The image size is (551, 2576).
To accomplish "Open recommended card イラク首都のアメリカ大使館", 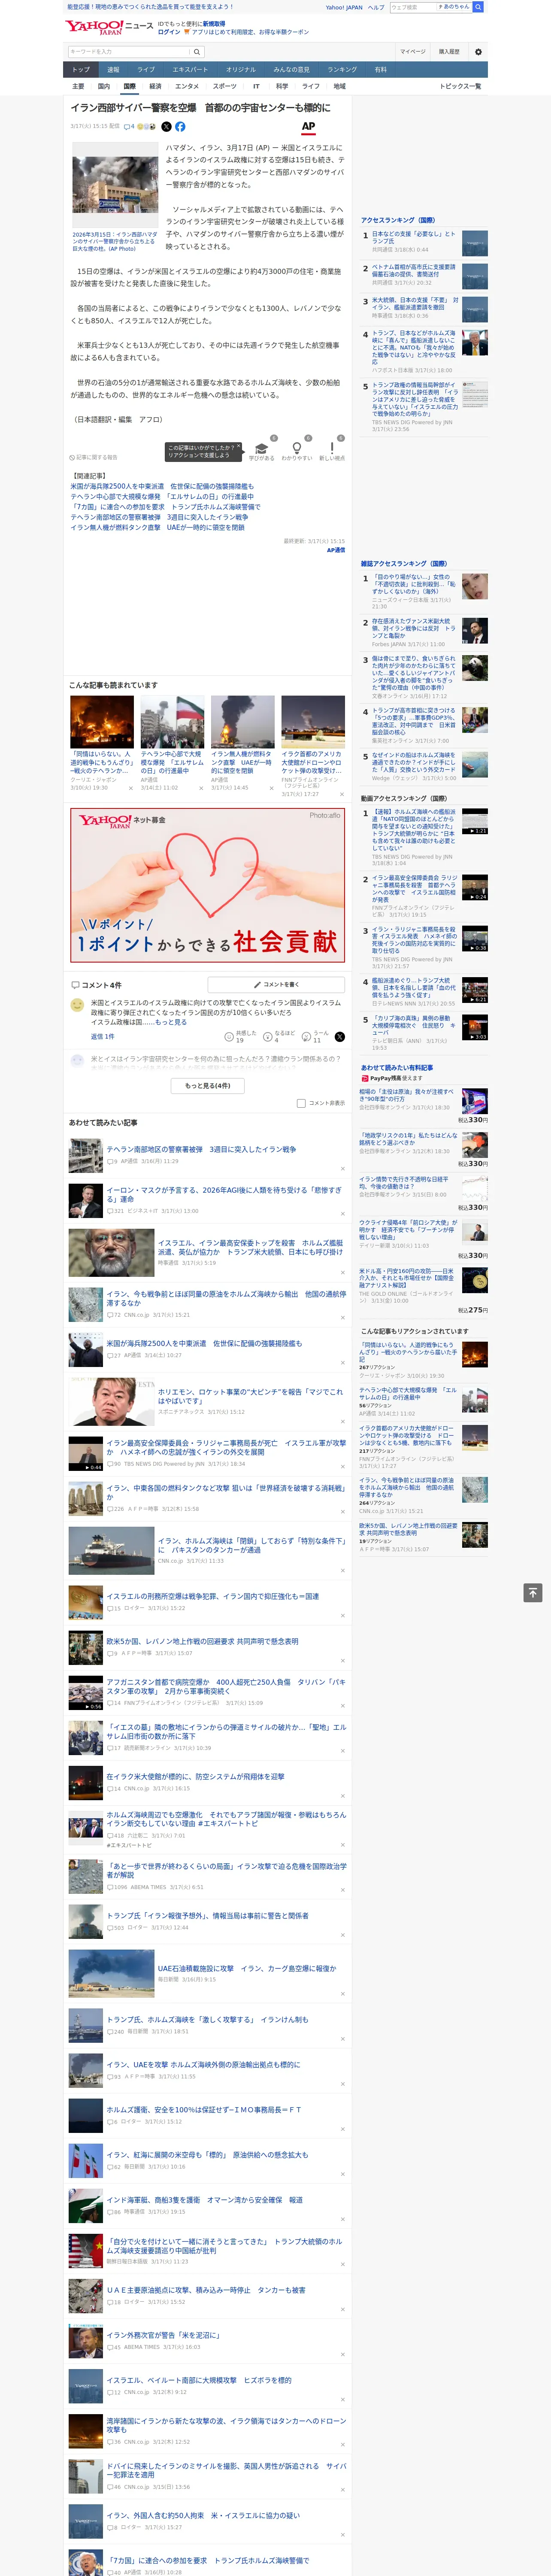I will coord(313,762).
